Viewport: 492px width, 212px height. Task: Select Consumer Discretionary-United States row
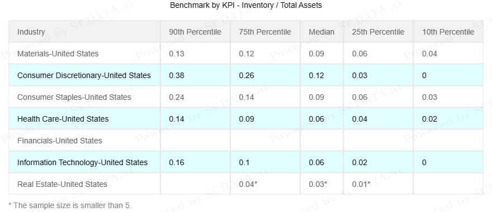tap(246, 75)
